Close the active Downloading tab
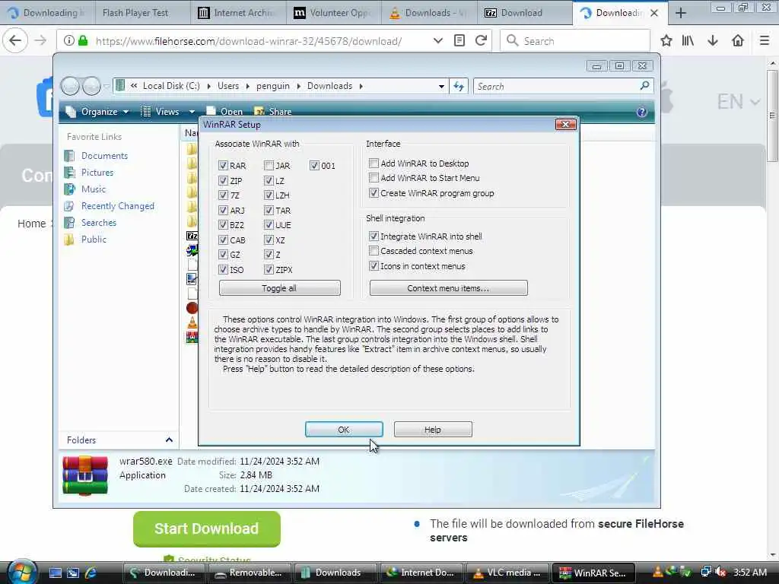The height and width of the screenshot is (584, 779). pyautogui.click(x=654, y=13)
